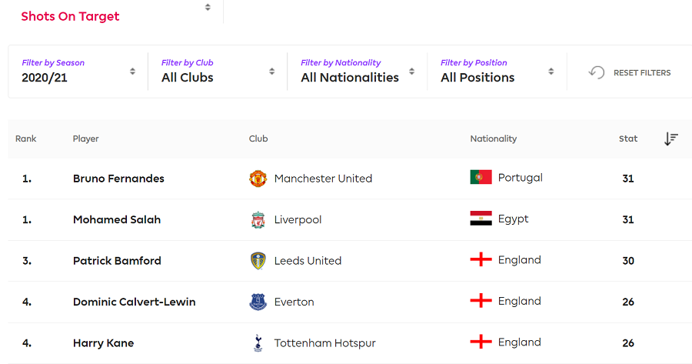This screenshot has height=364, width=692.
Task: Open Mohamed Salah player link
Action: click(x=117, y=219)
